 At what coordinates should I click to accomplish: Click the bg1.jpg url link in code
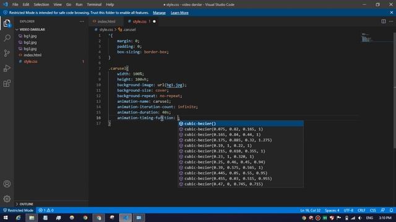pyautogui.click(x=174, y=85)
